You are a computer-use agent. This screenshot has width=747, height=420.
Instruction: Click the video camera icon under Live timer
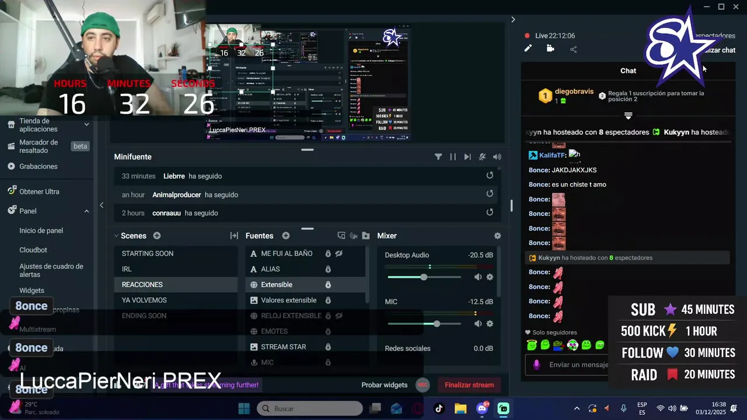(x=550, y=48)
